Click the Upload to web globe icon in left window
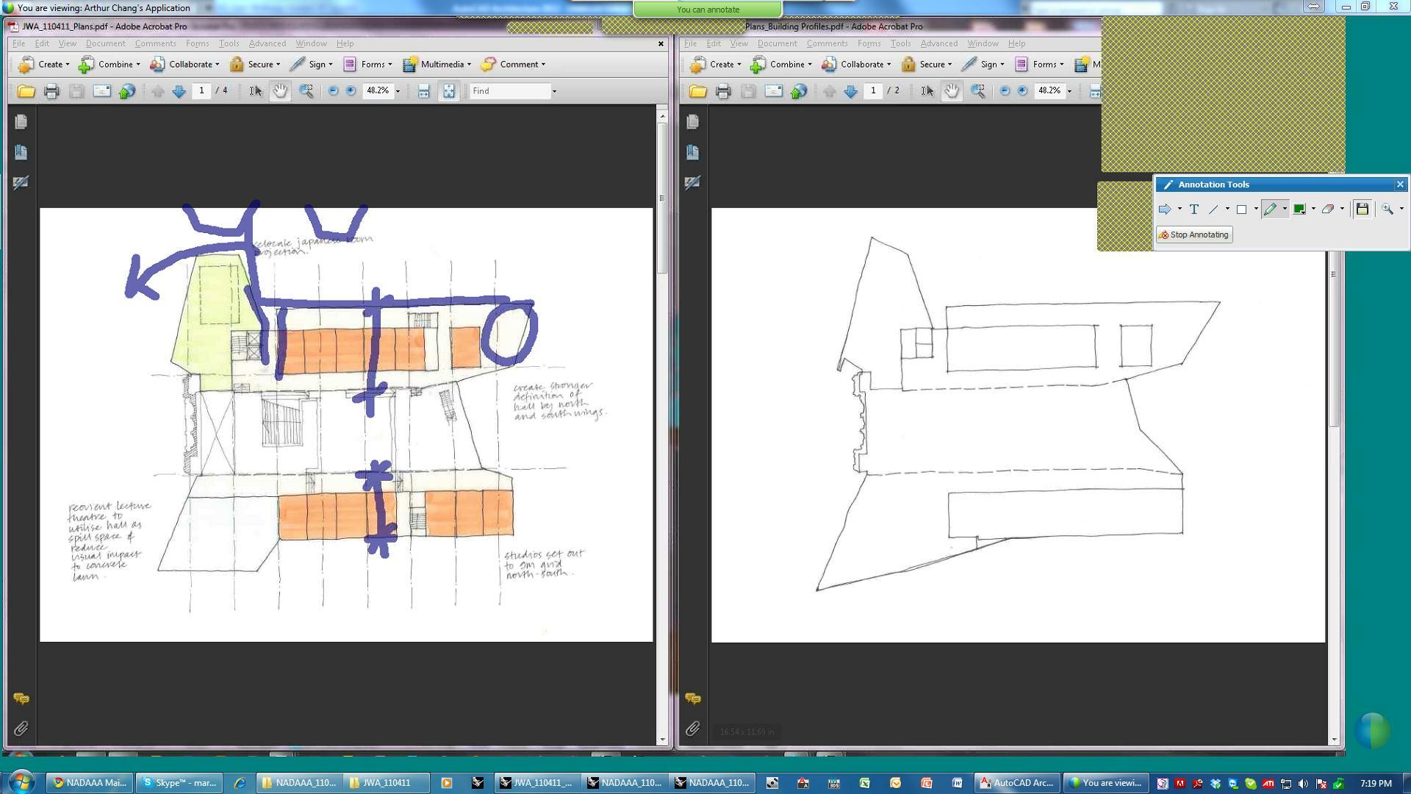This screenshot has height=794, width=1411. point(127,91)
